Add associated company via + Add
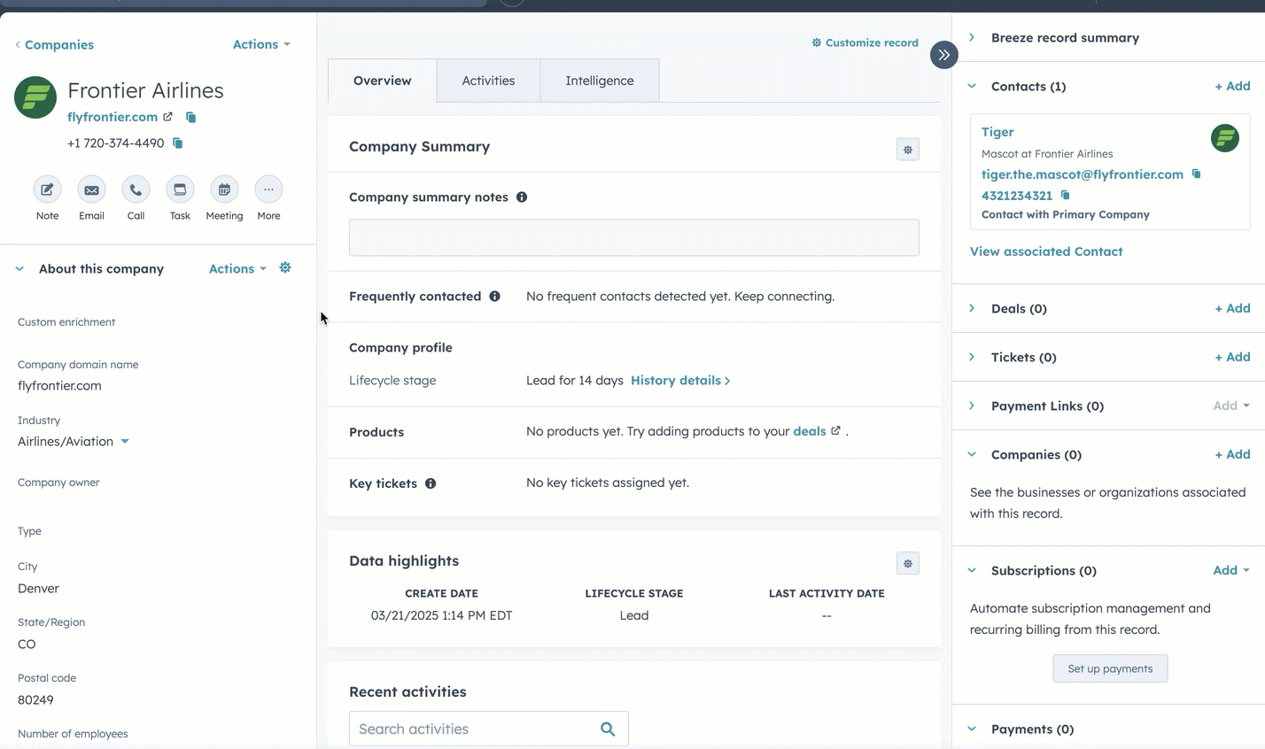The height and width of the screenshot is (749, 1265). point(1232,454)
